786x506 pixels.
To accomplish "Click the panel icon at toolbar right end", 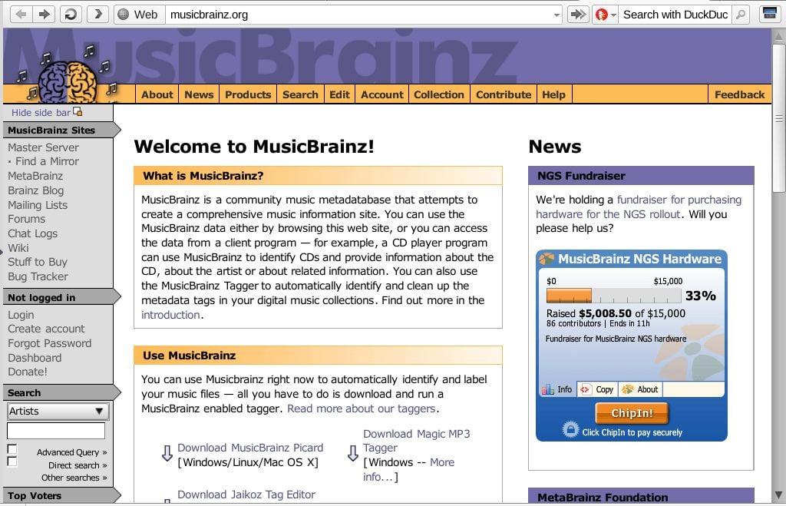I will 769,14.
